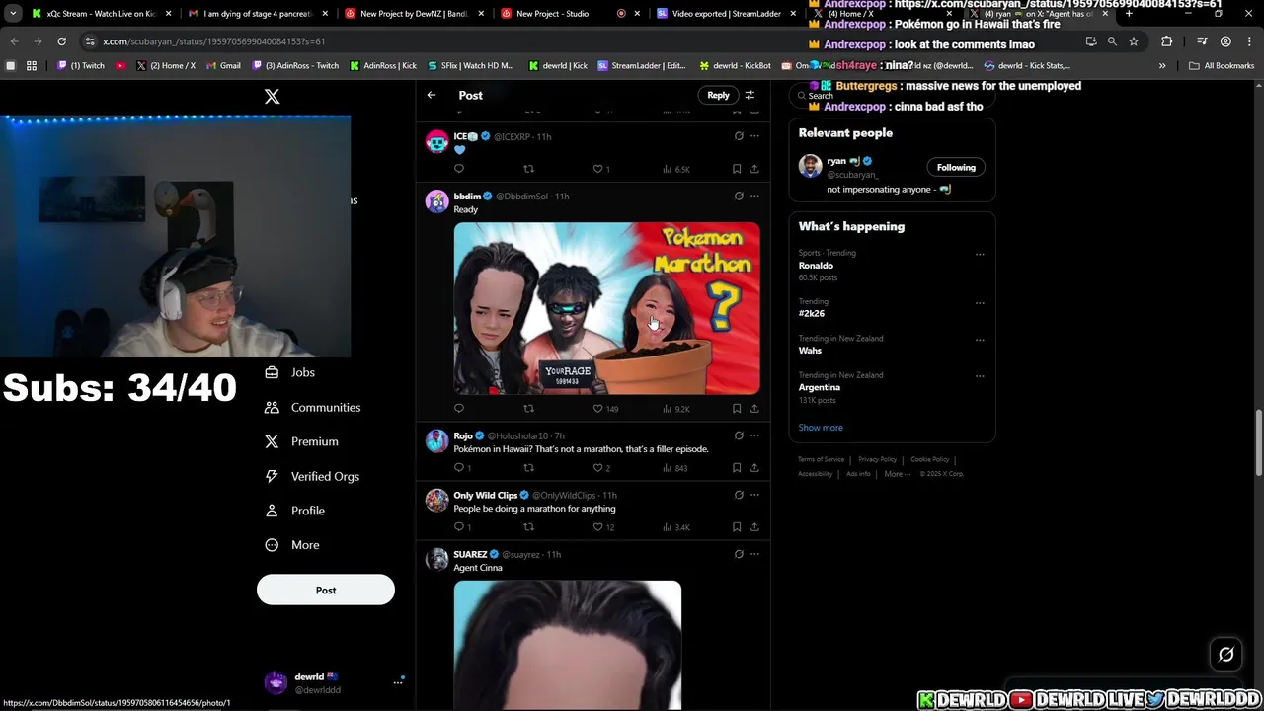The image size is (1264, 711).
Task: Open the Gmail bookmark
Action: click(223, 66)
